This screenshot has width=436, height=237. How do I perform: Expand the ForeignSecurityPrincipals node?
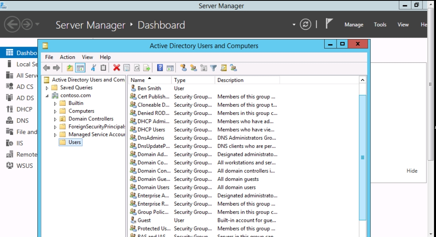point(55,127)
